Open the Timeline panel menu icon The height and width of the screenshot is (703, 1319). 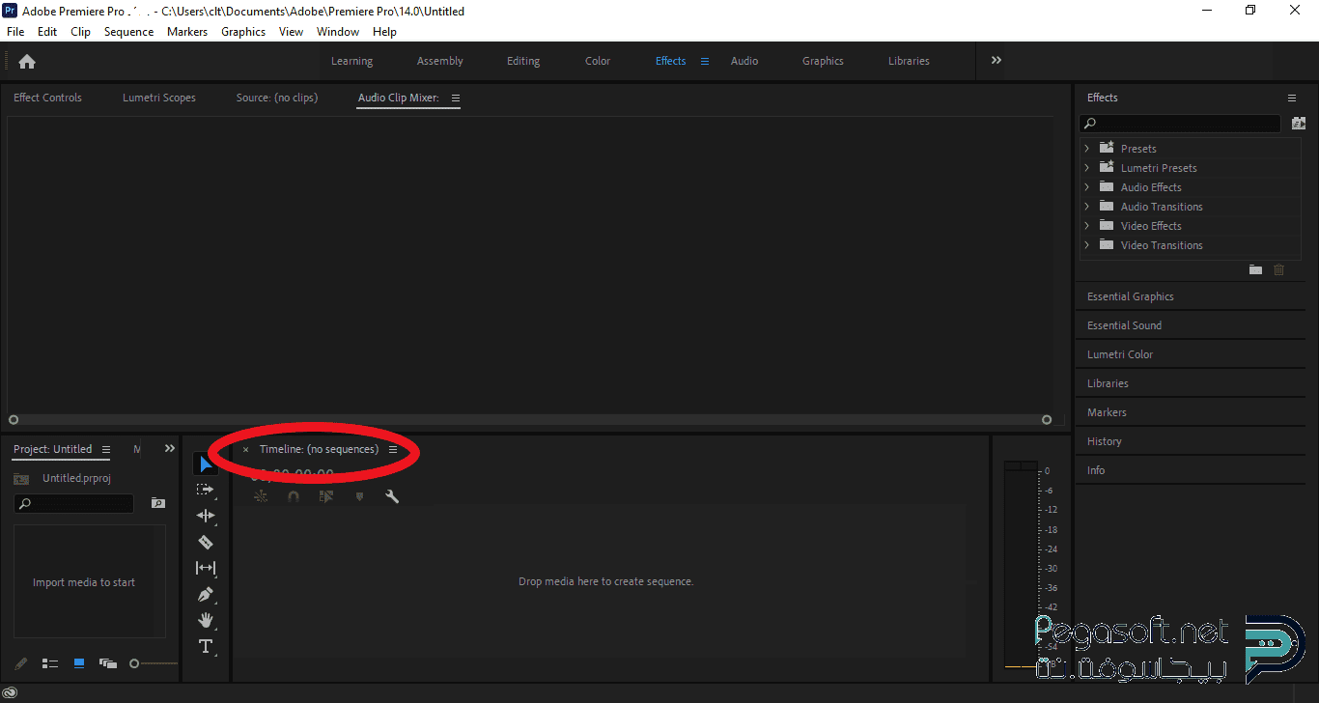[393, 449]
